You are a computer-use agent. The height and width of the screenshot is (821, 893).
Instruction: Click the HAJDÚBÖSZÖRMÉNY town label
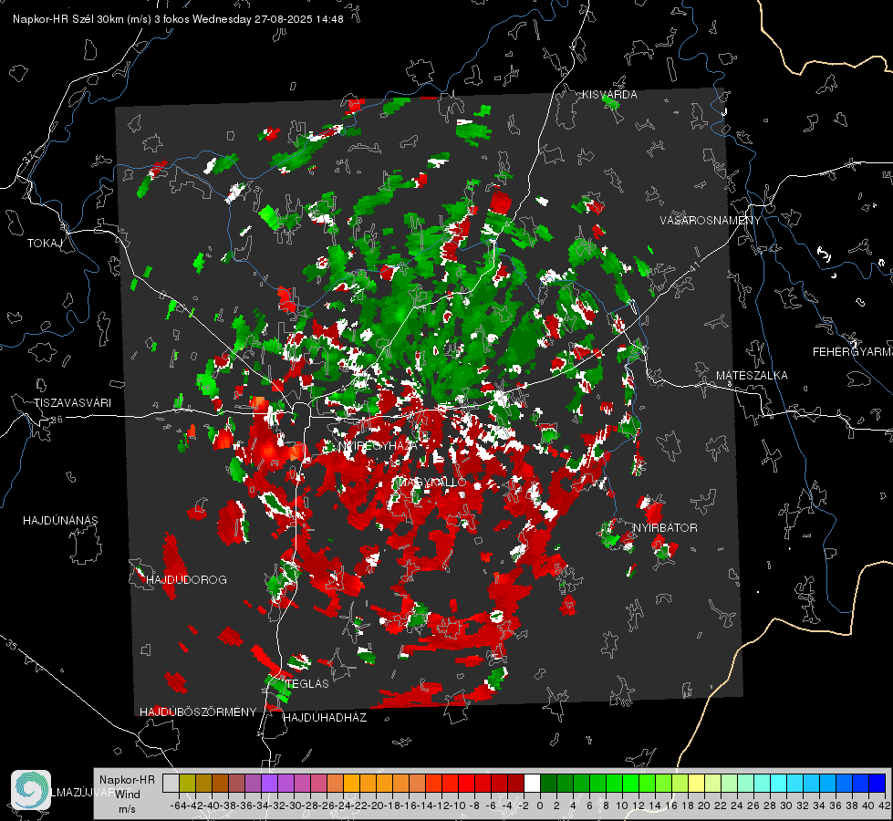click(198, 712)
